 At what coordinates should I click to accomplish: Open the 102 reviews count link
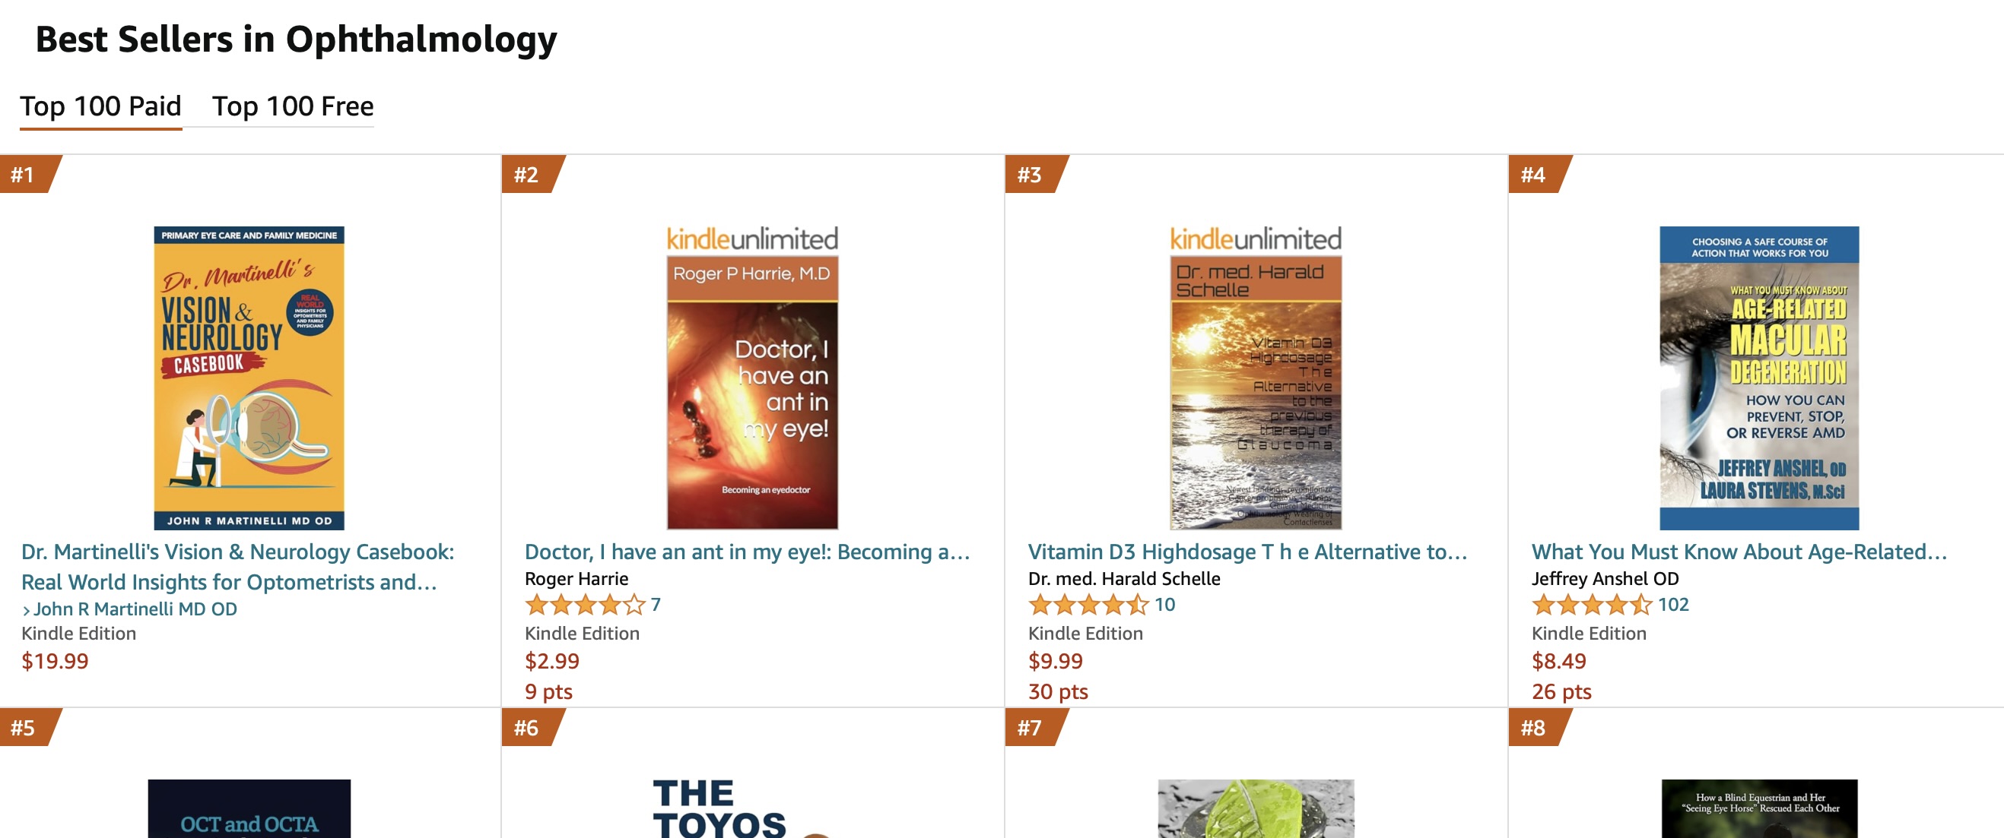(1672, 604)
